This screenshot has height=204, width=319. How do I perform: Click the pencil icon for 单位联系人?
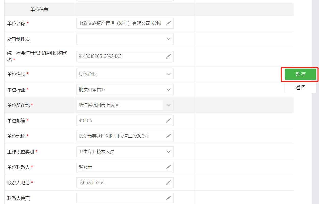[168, 167]
